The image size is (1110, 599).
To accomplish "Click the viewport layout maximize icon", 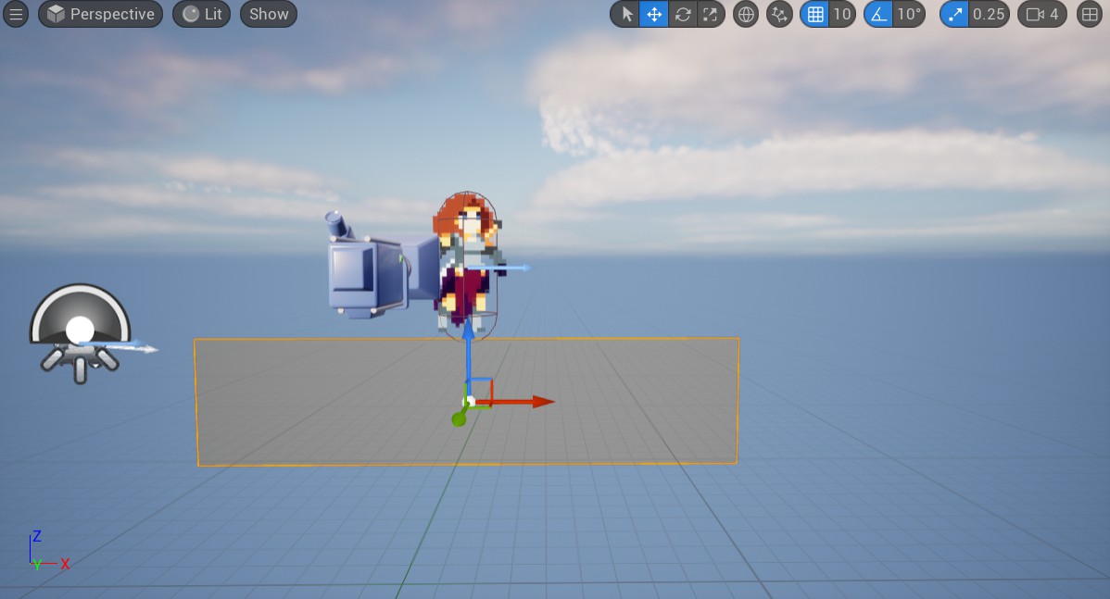I will click(x=1090, y=14).
